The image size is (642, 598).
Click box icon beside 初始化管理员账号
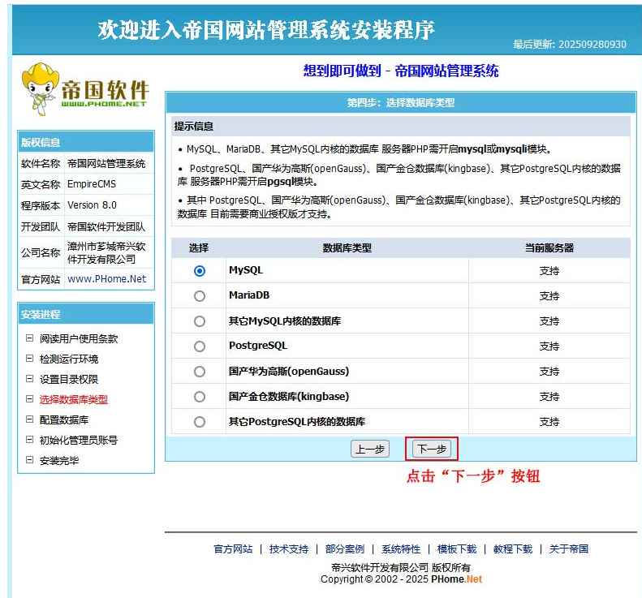tap(29, 440)
